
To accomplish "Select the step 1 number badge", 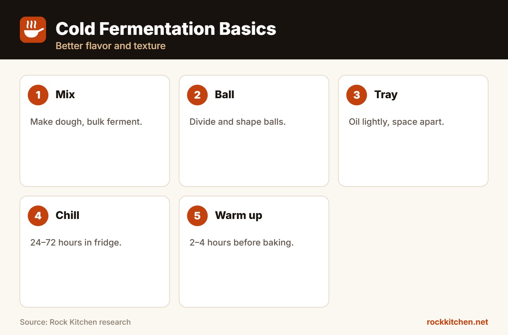I will (x=38, y=95).
